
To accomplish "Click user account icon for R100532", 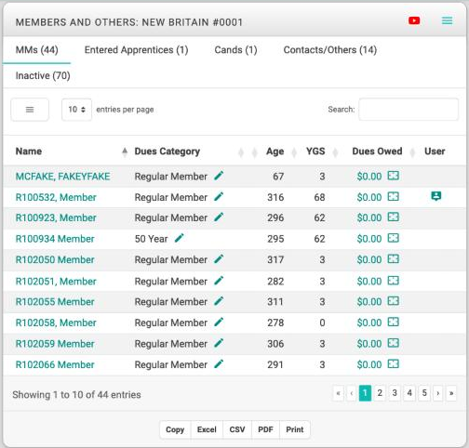I will (436, 196).
